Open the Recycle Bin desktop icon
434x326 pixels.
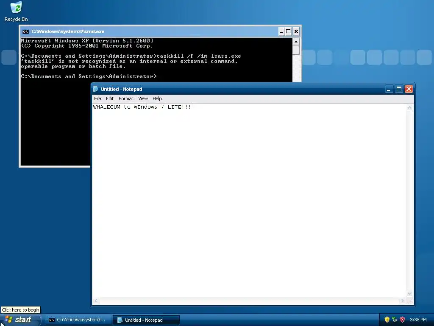click(16, 11)
